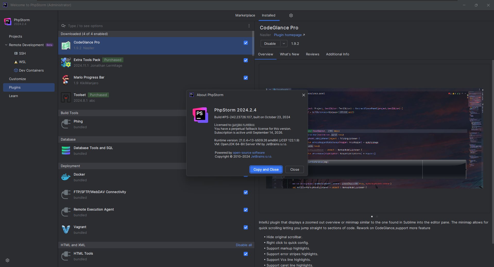
Task: Toggle the Vagrant plugin checkbox
Action: 245,227
